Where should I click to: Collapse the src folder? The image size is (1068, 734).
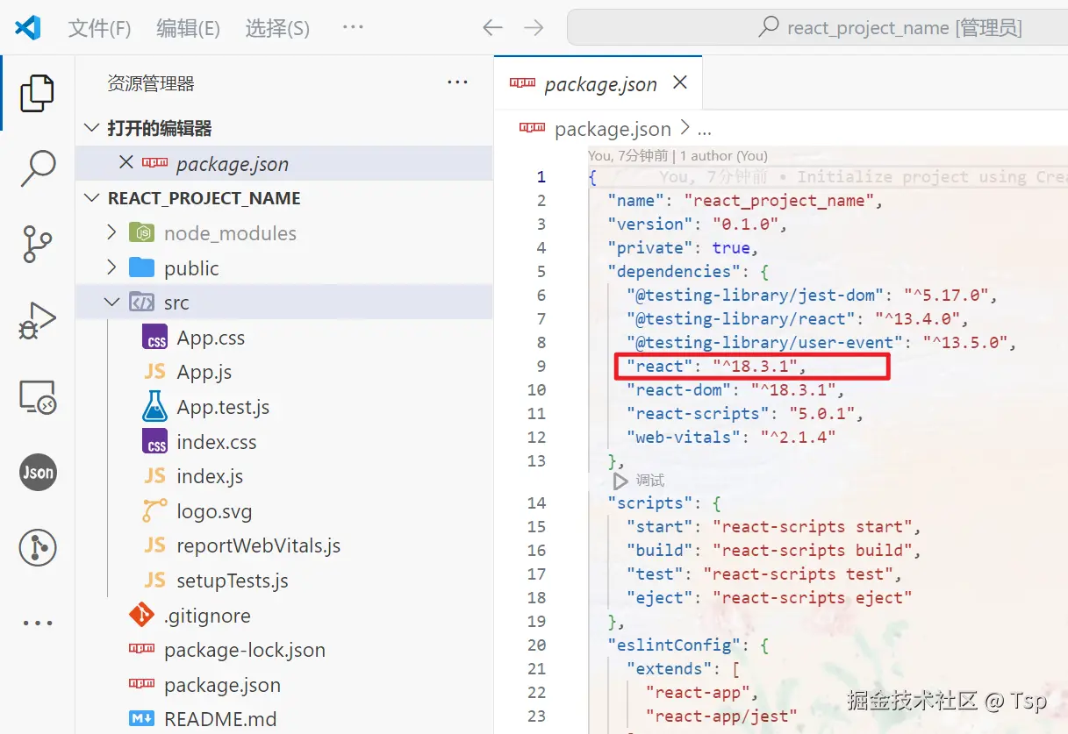[111, 302]
